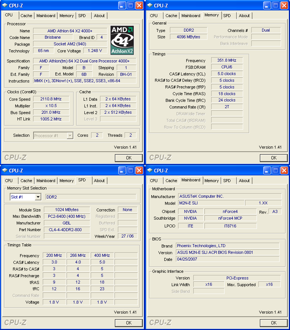The width and height of the screenshot is (290, 330).
Task: Click BIOS Brand Phoenix Technologies, LTD
Action: click(228, 246)
